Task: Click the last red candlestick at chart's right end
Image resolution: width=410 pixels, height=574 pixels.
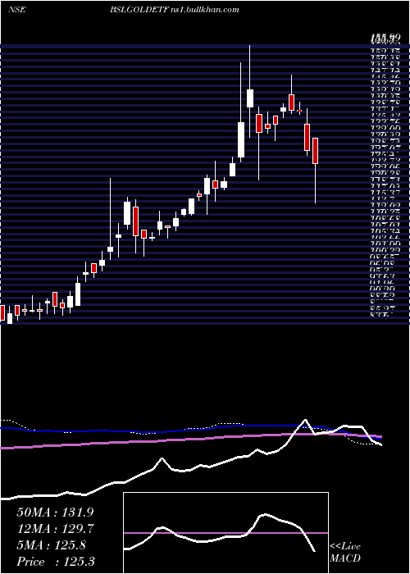Action: click(x=315, y=151)
